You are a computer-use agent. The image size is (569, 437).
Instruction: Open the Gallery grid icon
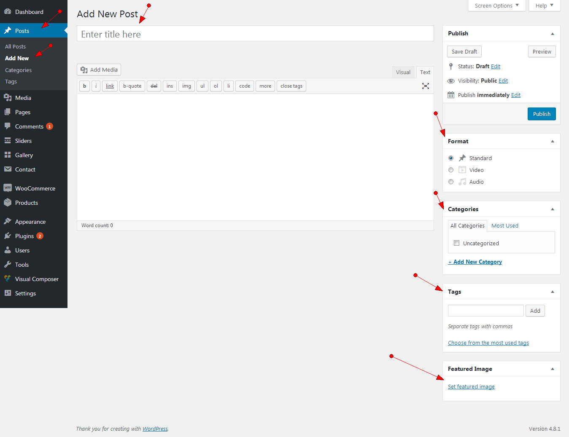tap(8, 155)
